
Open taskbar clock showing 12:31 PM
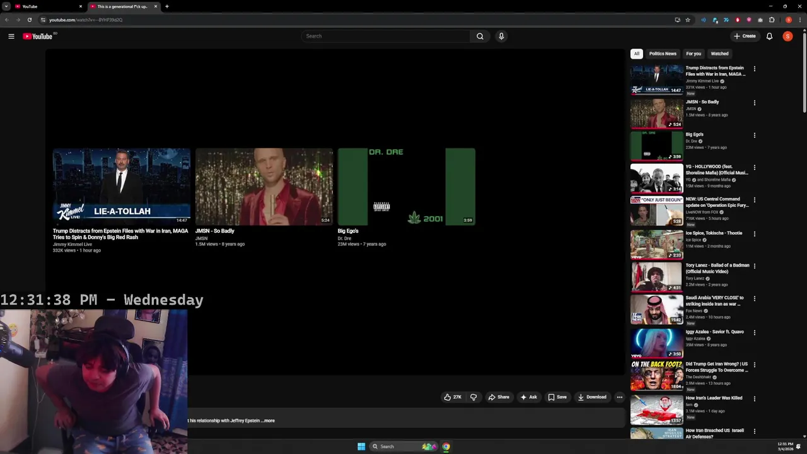786,446
